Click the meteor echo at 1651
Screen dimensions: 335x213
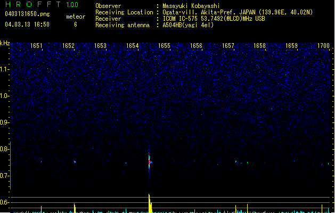point(41,162)
